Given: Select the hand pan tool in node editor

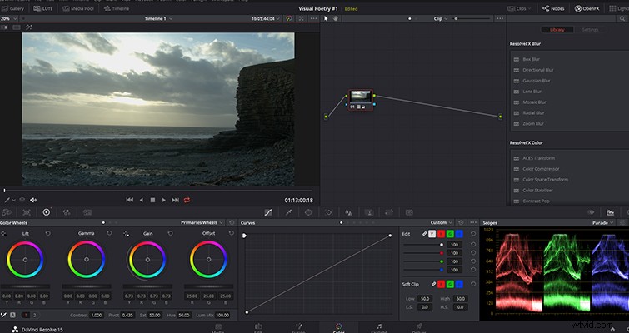Looking at the screenshot, I should [336, 18].
